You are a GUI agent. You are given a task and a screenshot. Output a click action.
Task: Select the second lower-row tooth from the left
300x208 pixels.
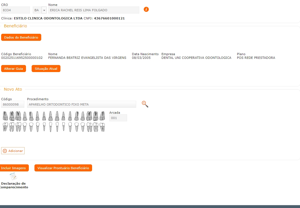click(12, 127)
